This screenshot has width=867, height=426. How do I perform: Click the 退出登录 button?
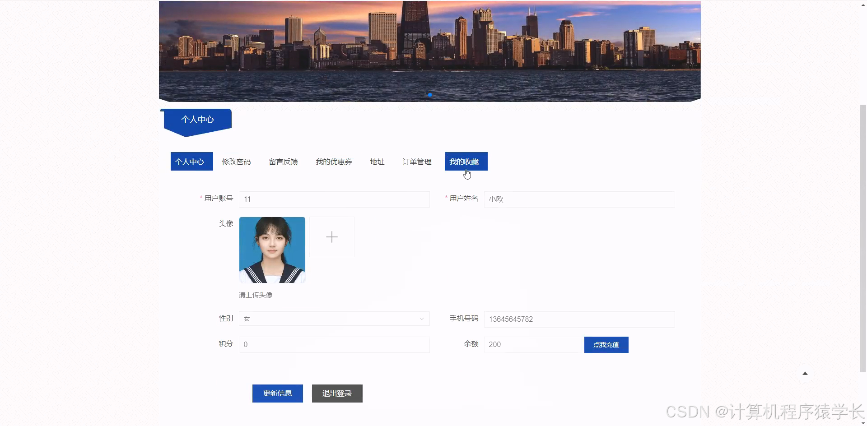click(x=336, y=393)
